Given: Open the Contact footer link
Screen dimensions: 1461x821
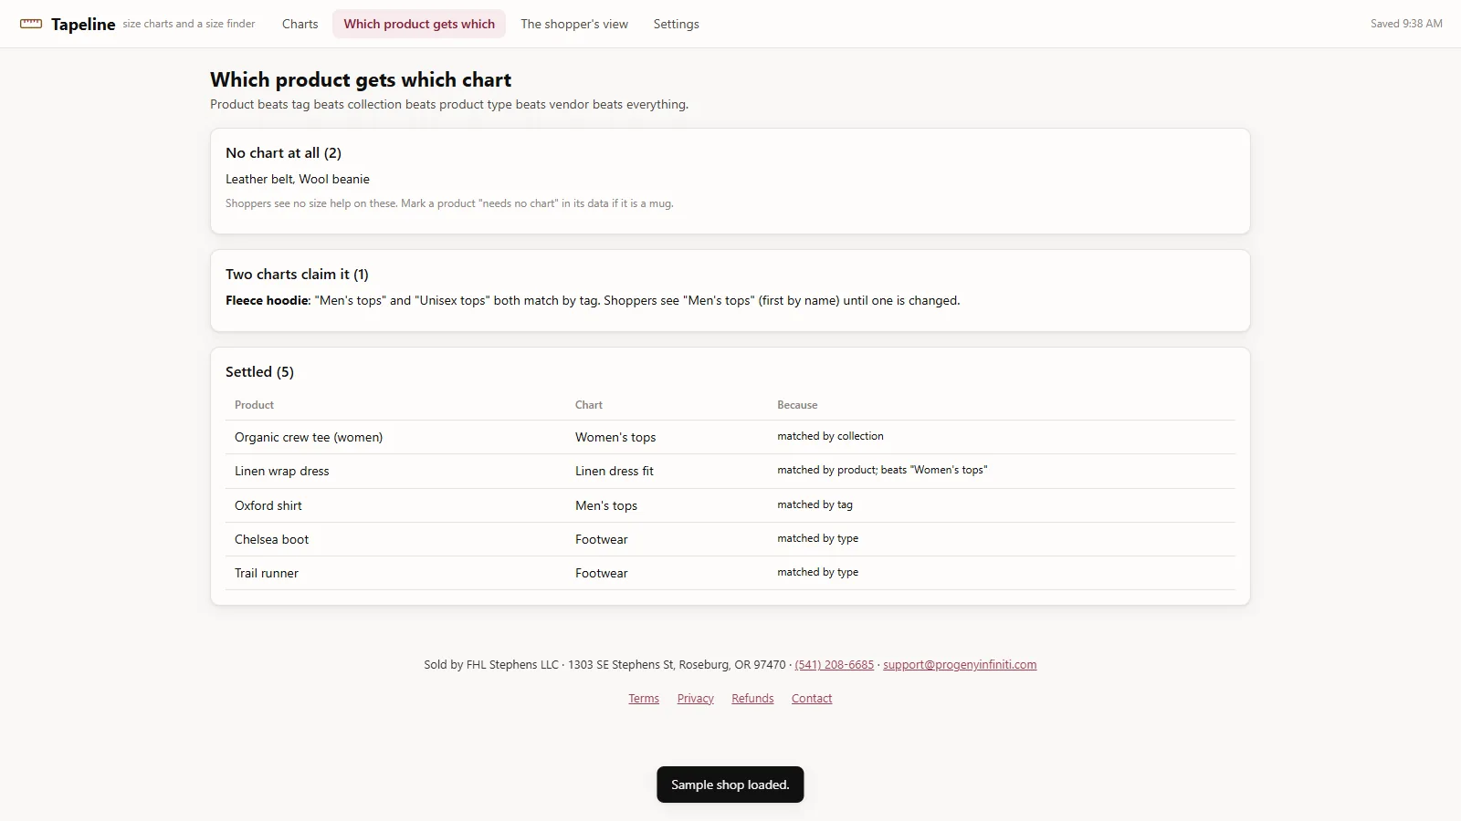Looking at the screenshot, I should point(812,698).
